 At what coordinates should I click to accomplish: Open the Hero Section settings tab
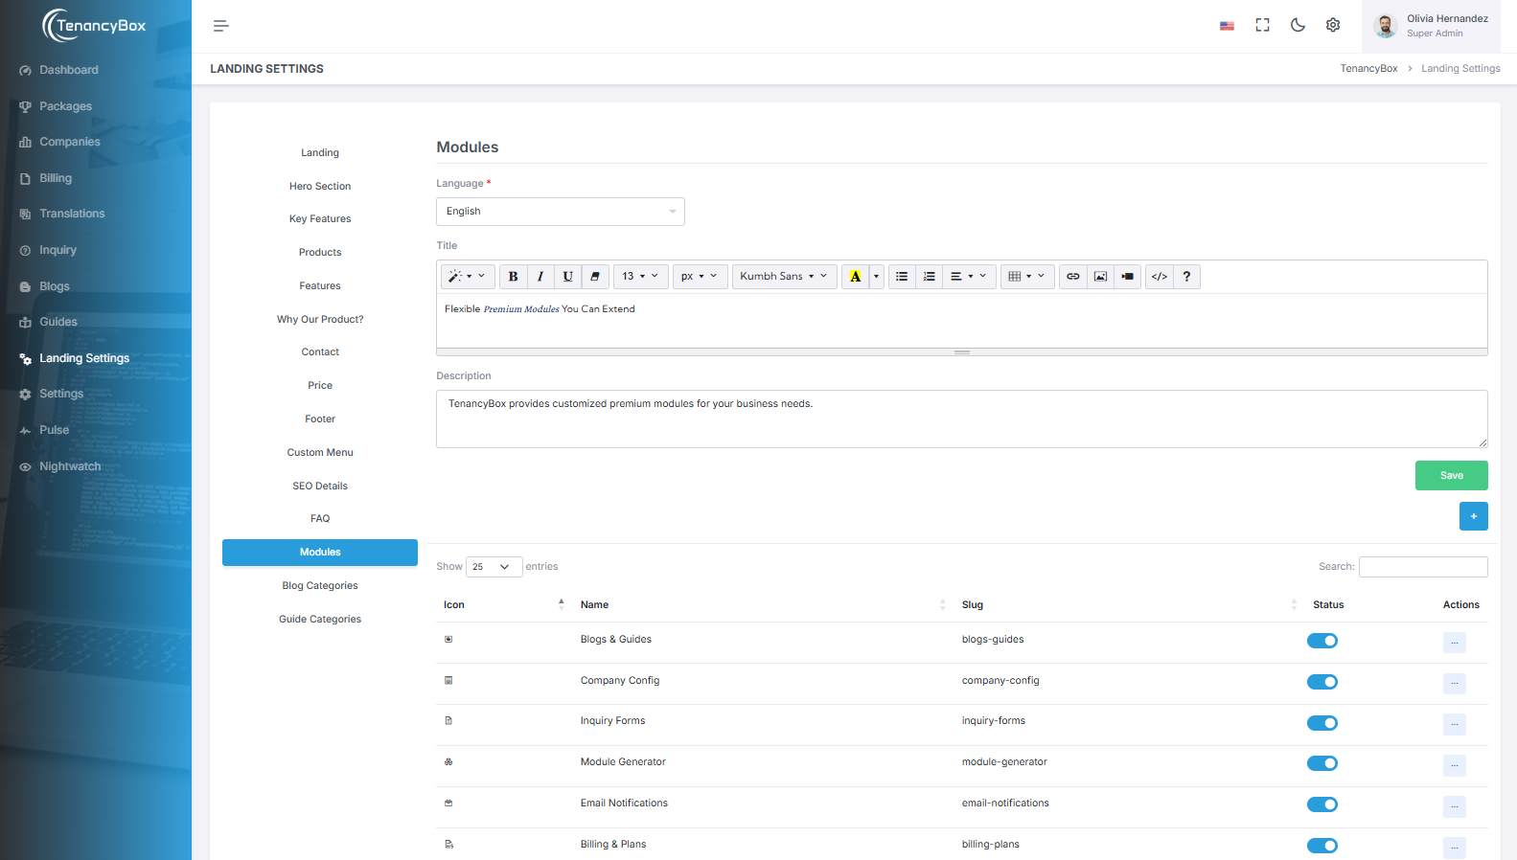[x=320, y=187]
